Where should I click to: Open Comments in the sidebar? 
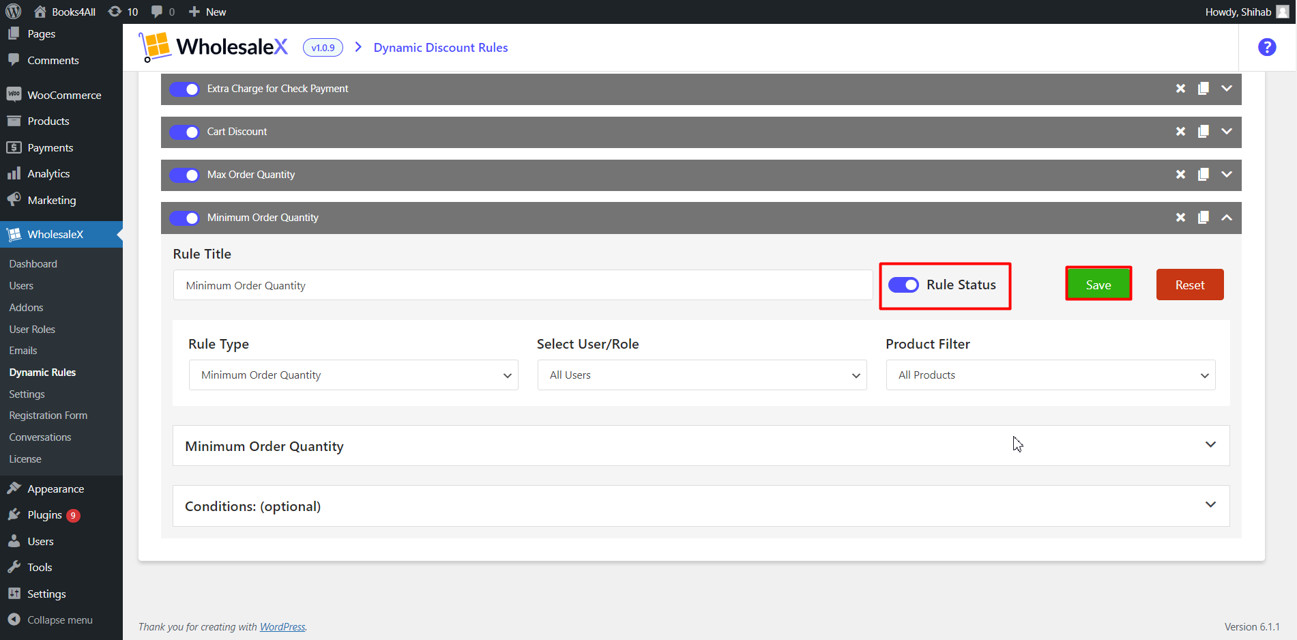click(61, 60)
